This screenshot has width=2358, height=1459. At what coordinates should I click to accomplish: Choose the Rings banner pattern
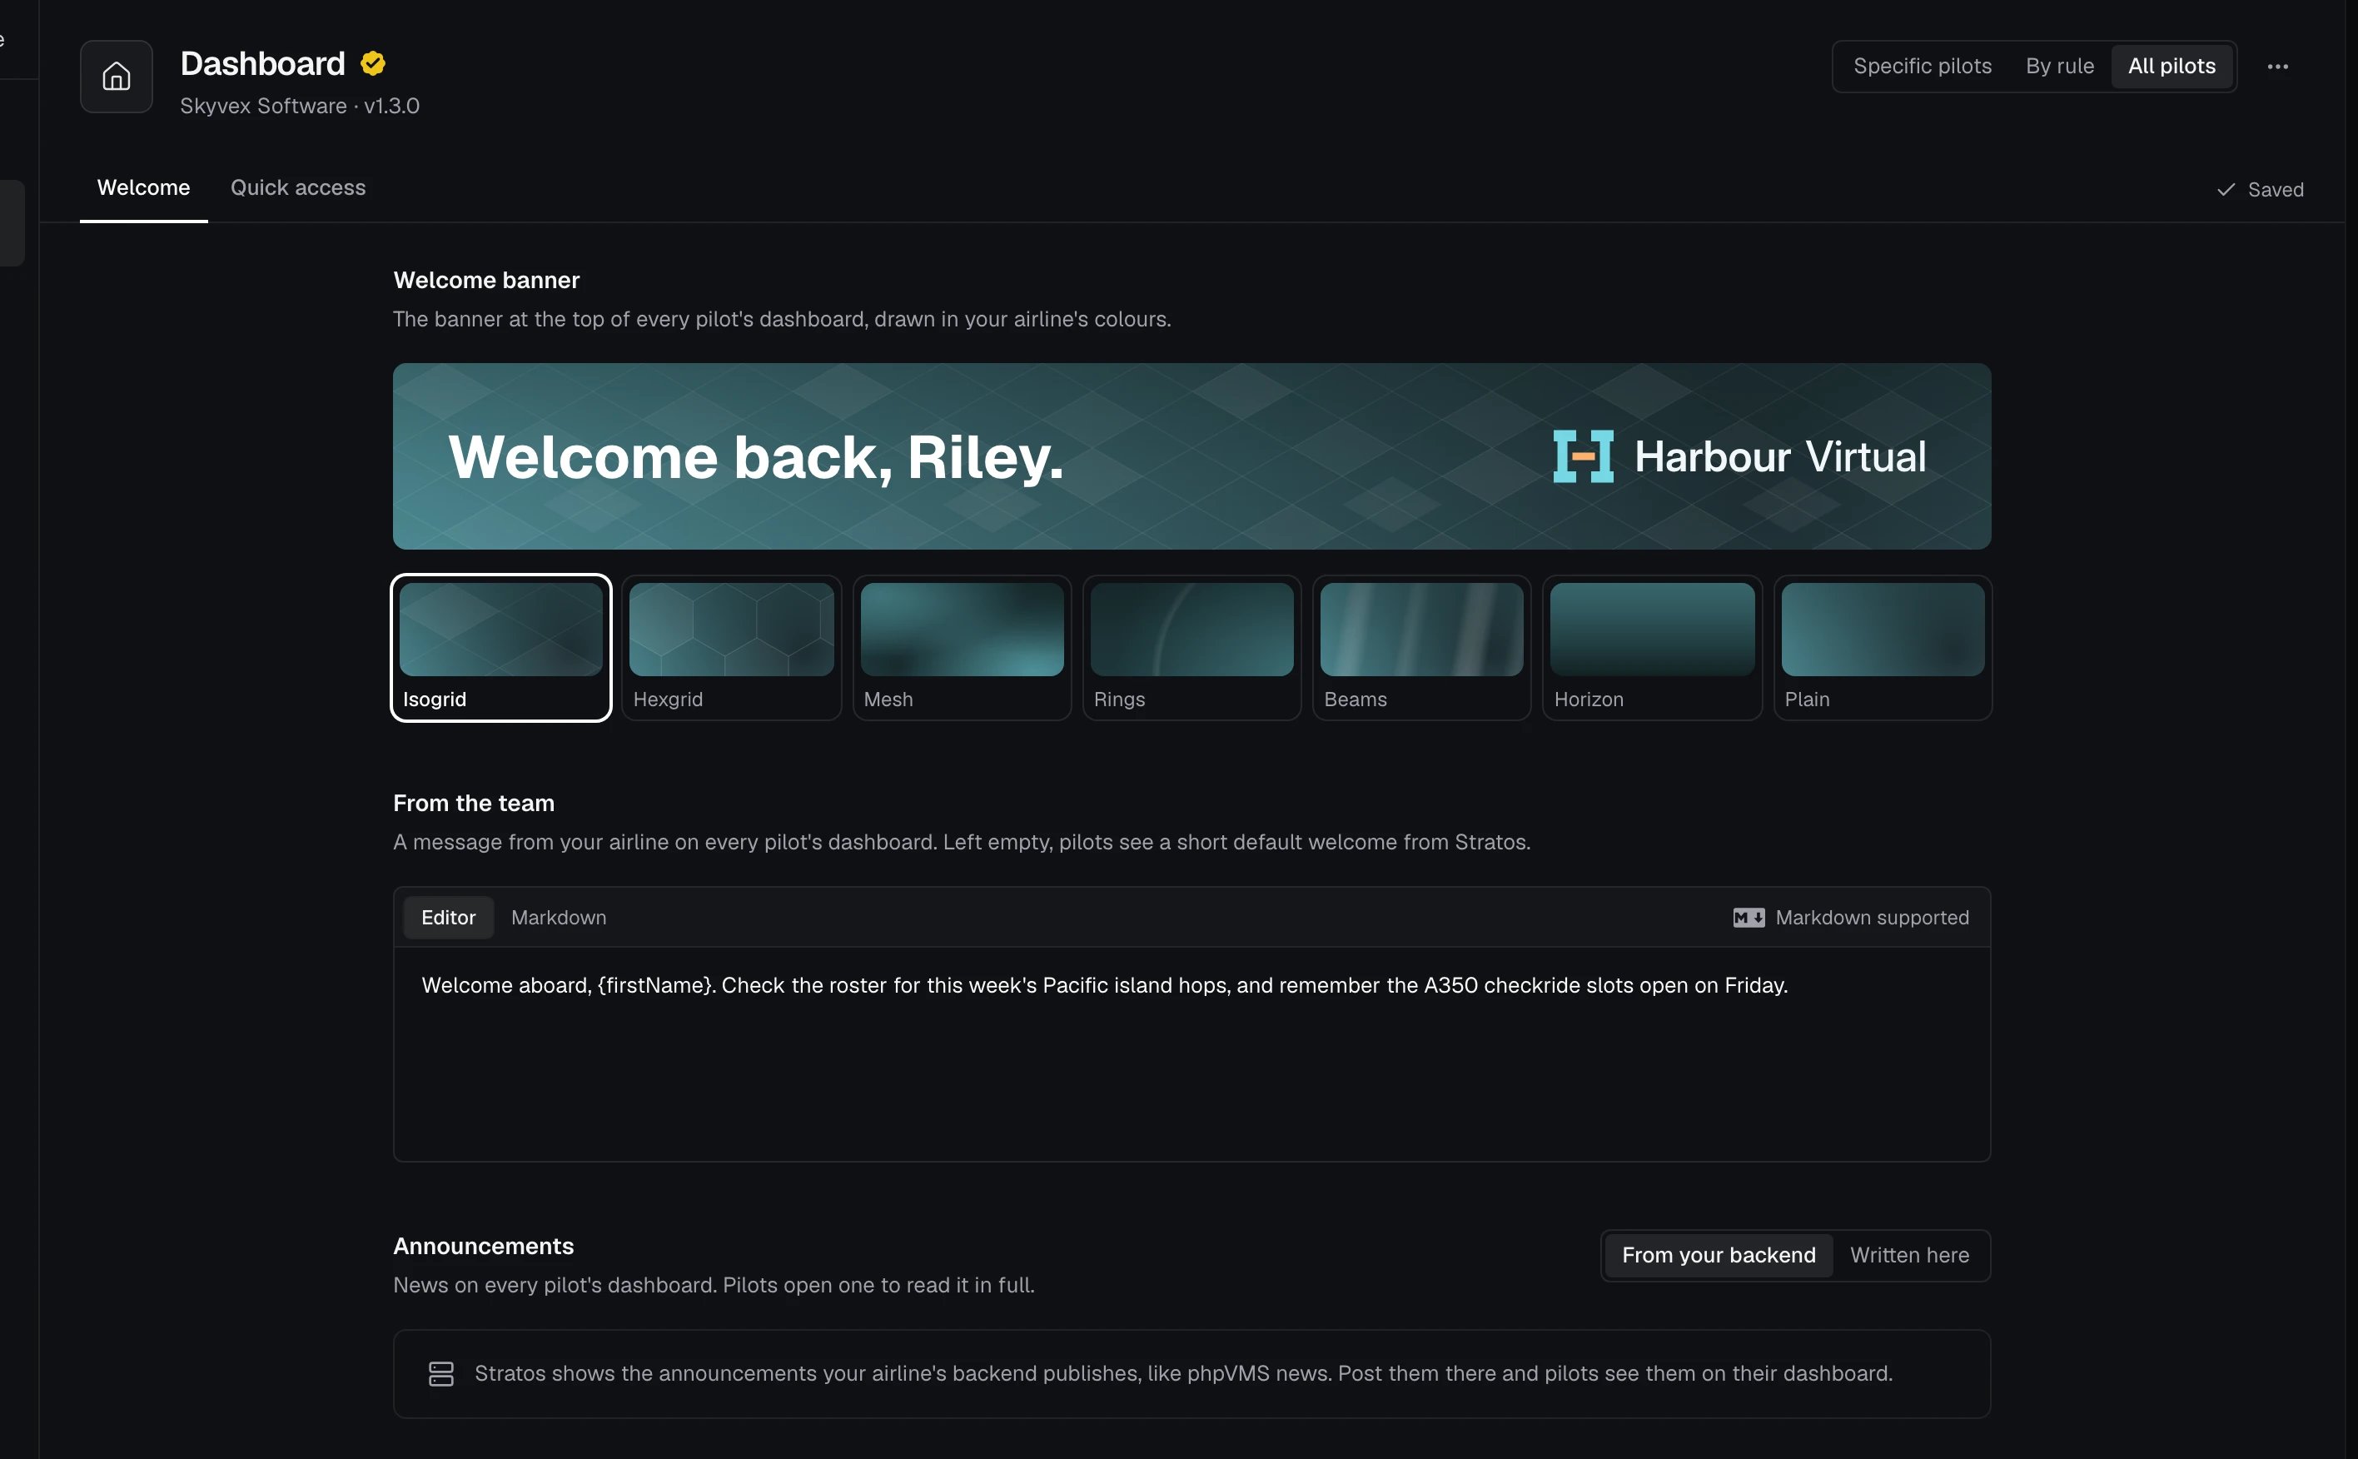click(x=1191, y=648)
